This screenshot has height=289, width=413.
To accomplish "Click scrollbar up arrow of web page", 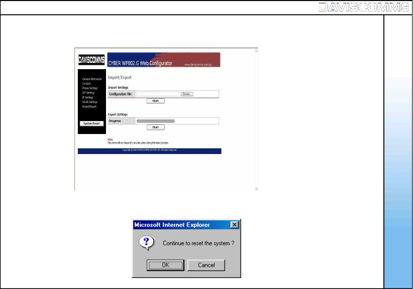I will tap(256, 51).
